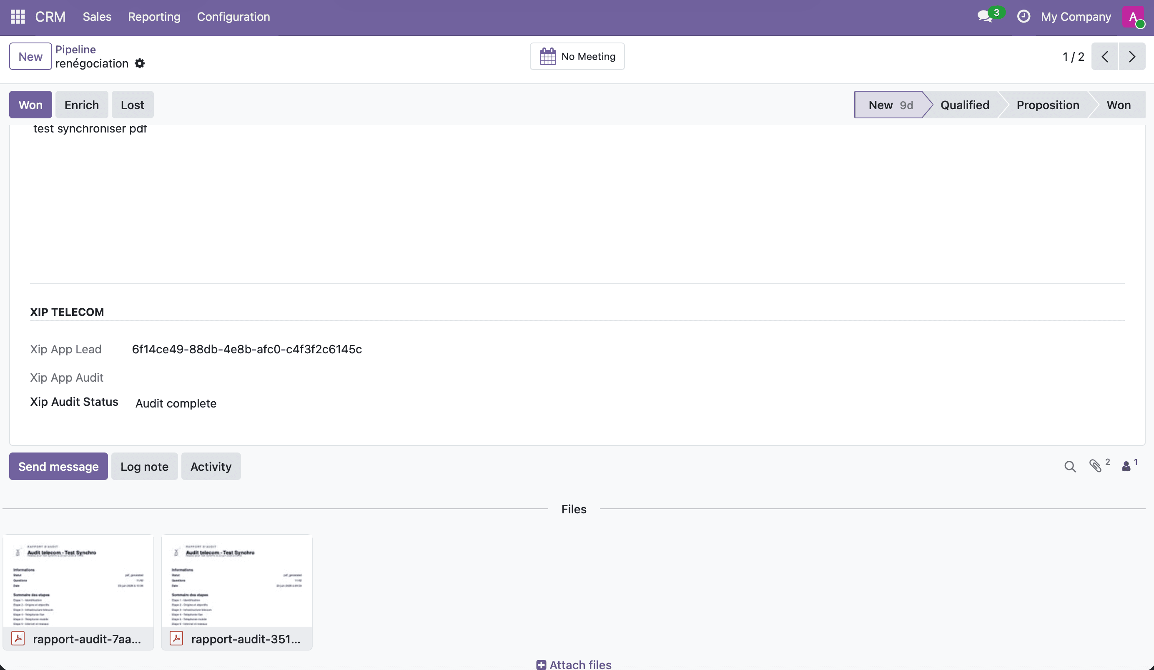Open the apps grid menu icon

point(18,17)
